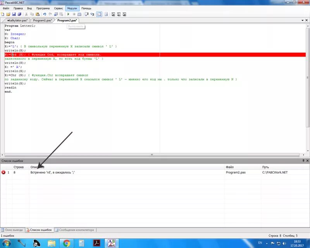
Task: Switch to the Program1.pas tab
Action: pos(42,21)
